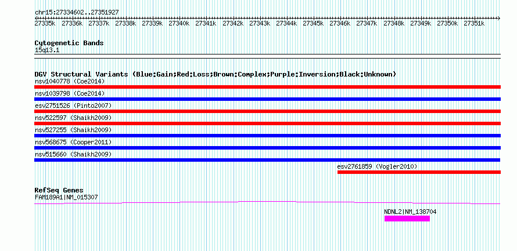Open the nsv515660 (Shaikh2009) variant label

click(73, 154)
